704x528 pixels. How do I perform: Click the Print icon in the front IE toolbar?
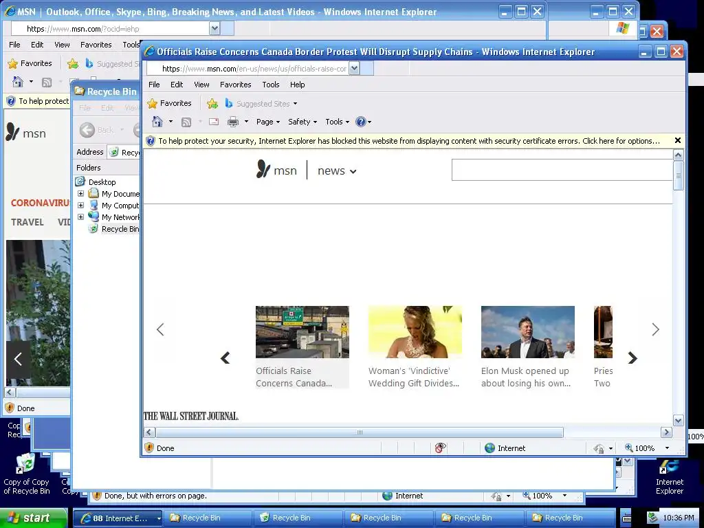point(233,122)
